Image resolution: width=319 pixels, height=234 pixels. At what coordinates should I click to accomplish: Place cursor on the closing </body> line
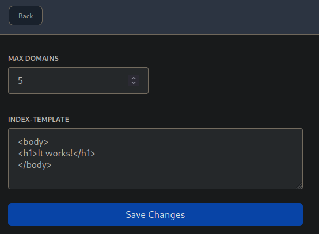point(35,165)
